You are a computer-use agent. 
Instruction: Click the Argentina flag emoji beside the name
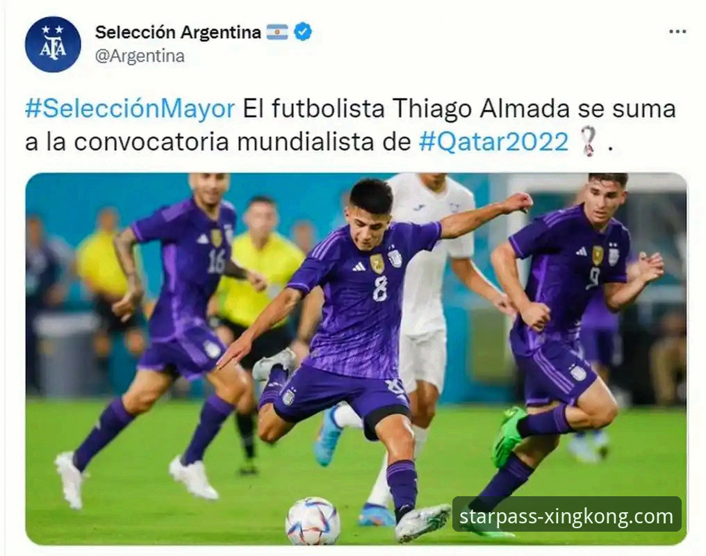tap(277, 32)
